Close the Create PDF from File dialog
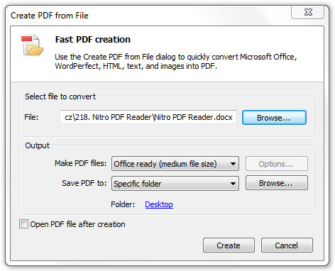335x271 pixels. (x=307, y=12)
